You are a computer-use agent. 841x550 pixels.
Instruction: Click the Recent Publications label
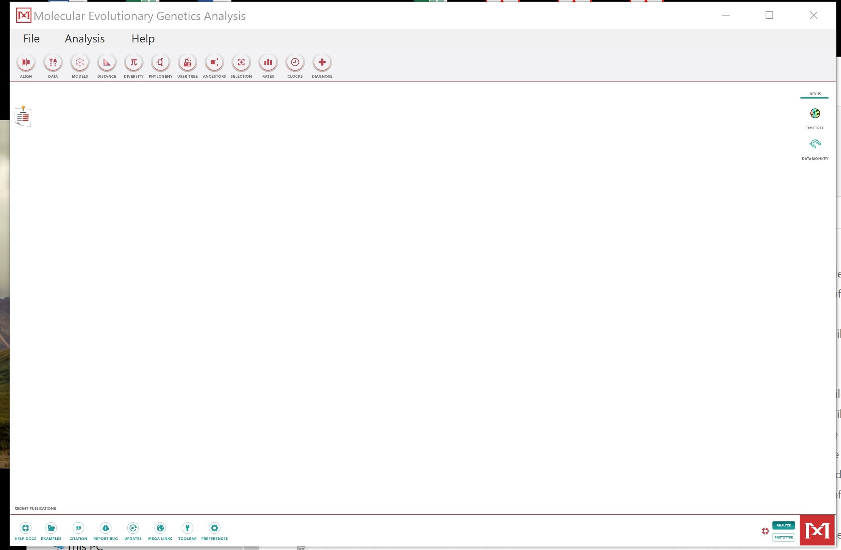pos(35,509)
